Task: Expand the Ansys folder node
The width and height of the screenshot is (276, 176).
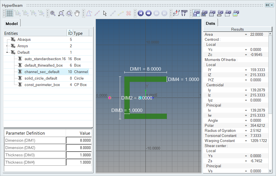Action: tap(7, 46)
